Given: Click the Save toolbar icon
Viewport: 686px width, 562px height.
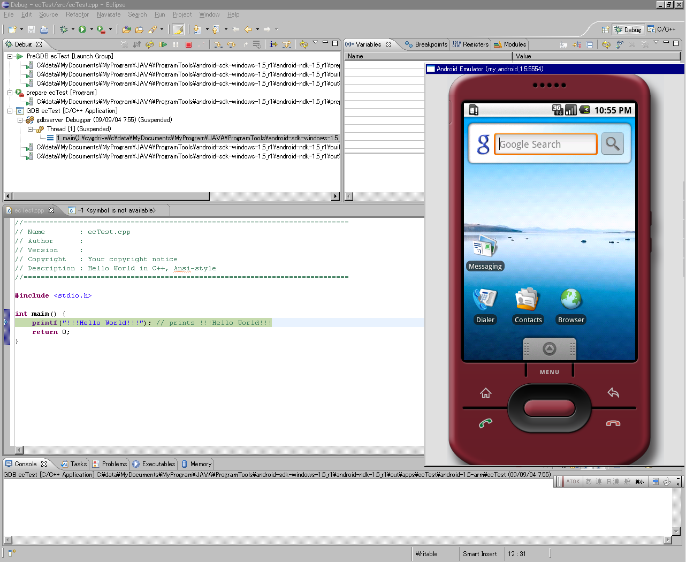Looking at the screenshot, I should click(31, 29).
